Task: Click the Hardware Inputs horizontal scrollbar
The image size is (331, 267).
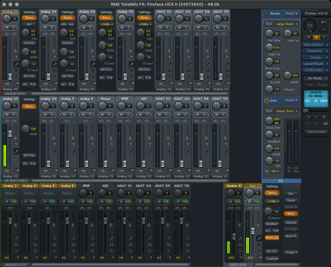Action: [129, 93]
